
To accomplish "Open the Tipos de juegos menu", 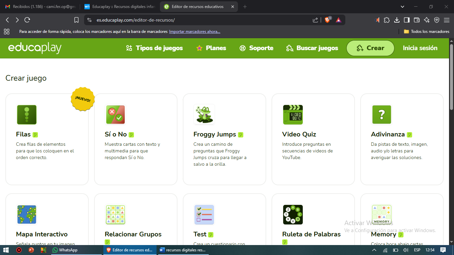I will (x=154, y=48).
